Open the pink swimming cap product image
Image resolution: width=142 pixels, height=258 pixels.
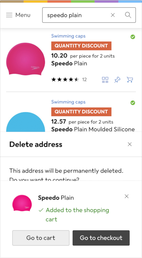[26, 59]
